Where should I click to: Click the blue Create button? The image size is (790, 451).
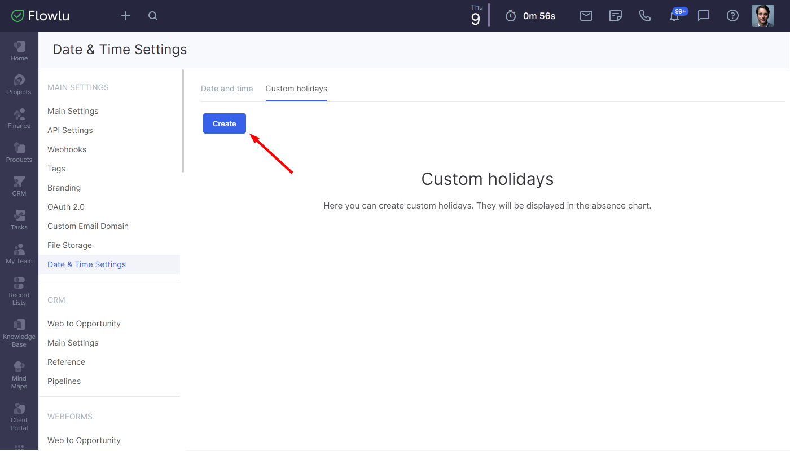[225, 123]
